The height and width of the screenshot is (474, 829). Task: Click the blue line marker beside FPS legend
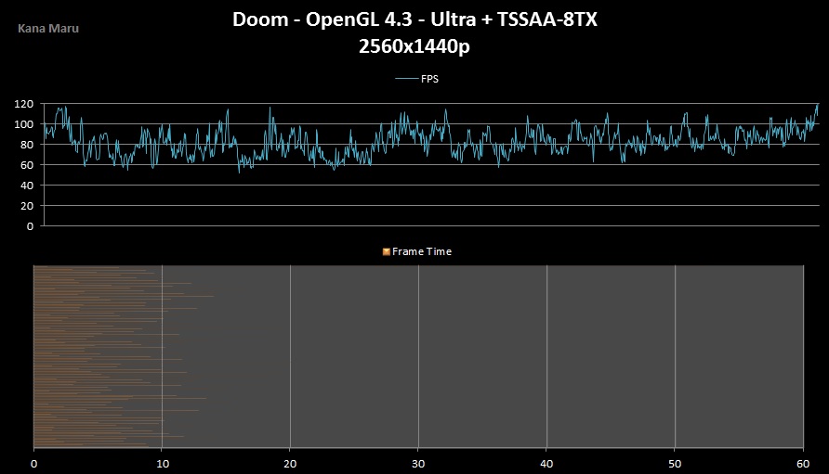pyautogui.click(x=406, y=79)
